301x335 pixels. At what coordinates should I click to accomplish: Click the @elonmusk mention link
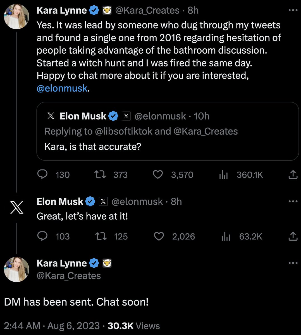[x=62, y=88]
